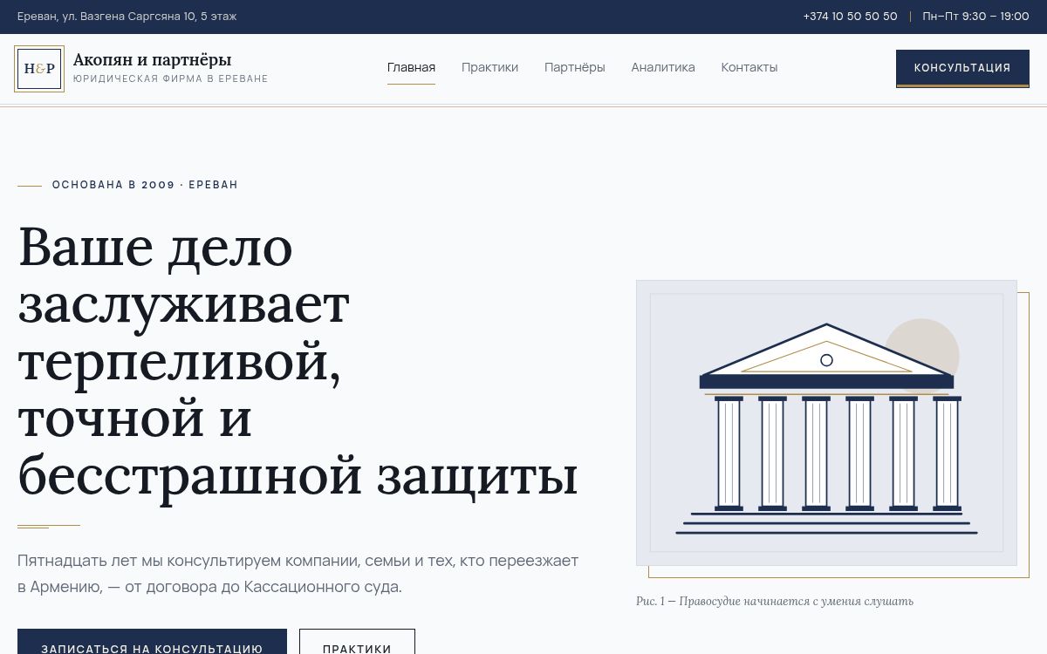The width and height of the screenshot is (1047, 654).
Task: Click the paragraph starting Пятнадцать лет мы консультируем
Action: [x=298, y=574]
